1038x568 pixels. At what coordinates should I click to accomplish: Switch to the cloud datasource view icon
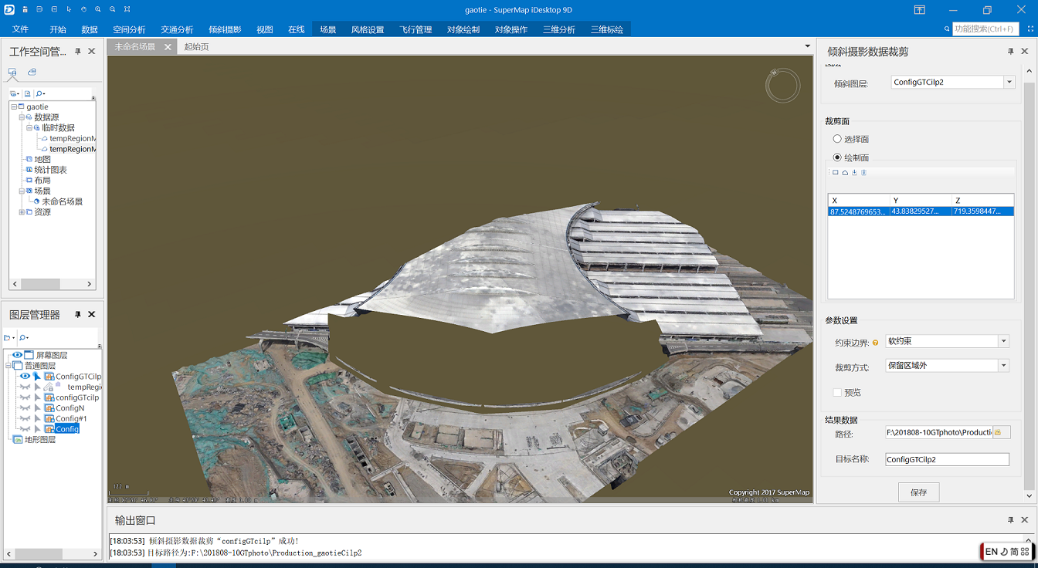[32, 73]
